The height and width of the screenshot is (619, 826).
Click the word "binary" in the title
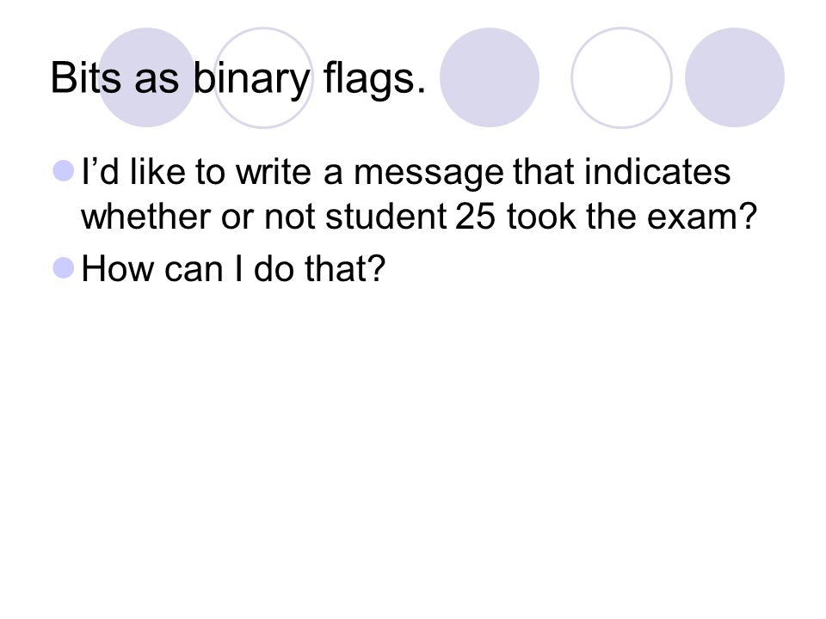pos(251,78)
